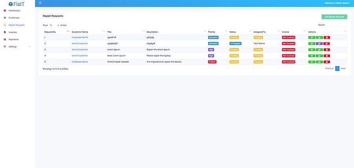Click description 'Repair this lorem ipsum'
The height and width of the screenshot is (168, 354).
click(158, 49)
